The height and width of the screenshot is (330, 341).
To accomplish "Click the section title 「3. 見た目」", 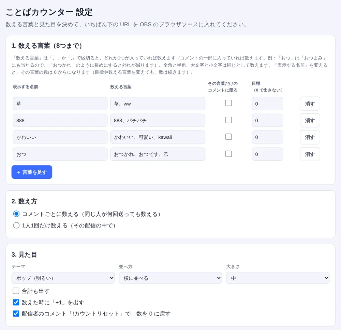I will pyautogui.click(x=24, y=255).
